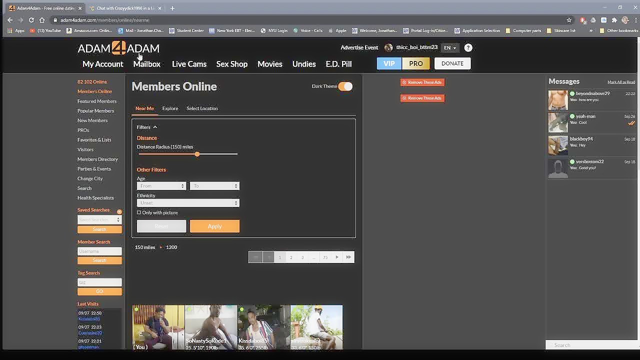Open a new browser tab
This screenshot has width=640, height=360.
pyautogui.click(x=172, y=8)
